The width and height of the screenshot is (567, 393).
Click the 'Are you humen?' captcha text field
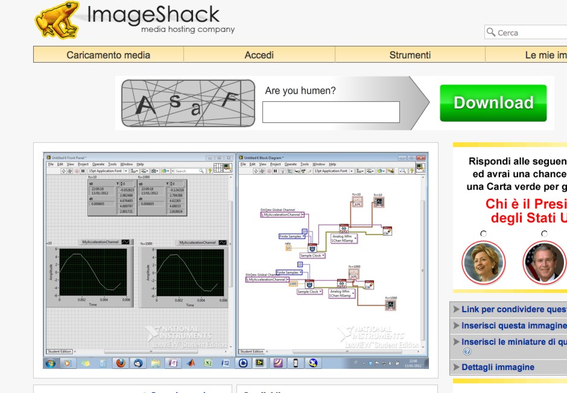[x=331, y=112]
